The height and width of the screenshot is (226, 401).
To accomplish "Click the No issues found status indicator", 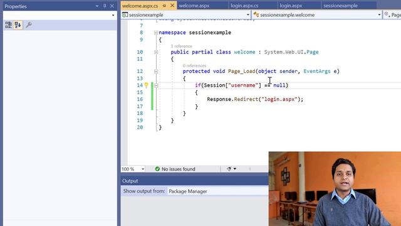I will click(175, 169).
